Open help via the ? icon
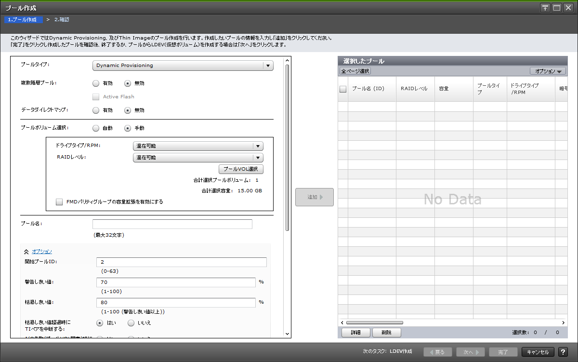 pos(563,352)
